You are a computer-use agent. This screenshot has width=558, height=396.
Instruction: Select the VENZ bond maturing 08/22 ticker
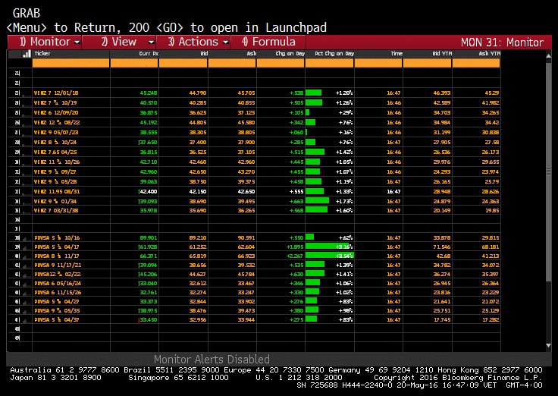pyautogui.click(x=57, y=122)
